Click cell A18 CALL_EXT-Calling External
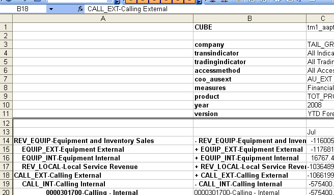334x195 pixels. [x=103, y=175]
